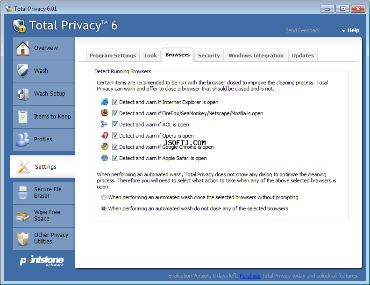Open Overview via the house icon

coord(22,49)
